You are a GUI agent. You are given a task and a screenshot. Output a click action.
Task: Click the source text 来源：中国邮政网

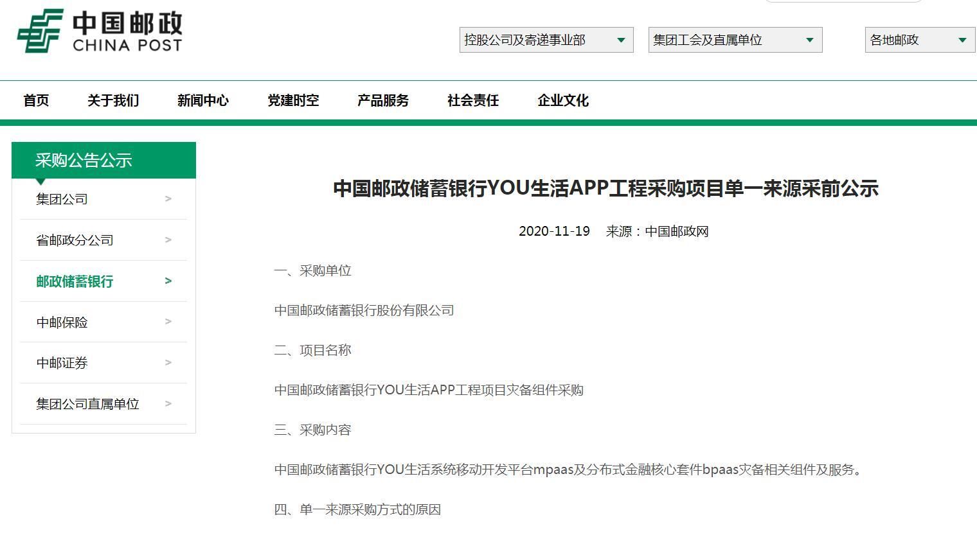(657, 231)
